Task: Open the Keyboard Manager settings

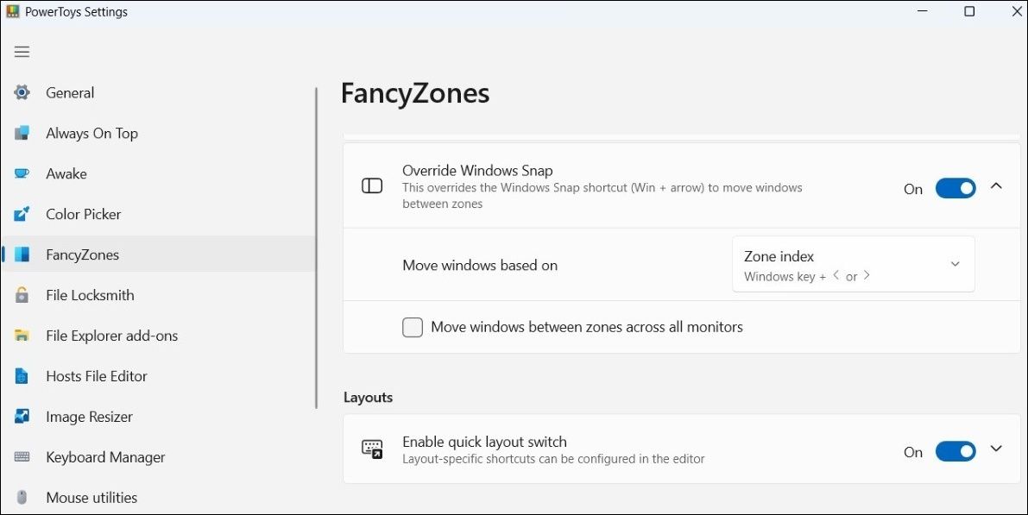Action: click(x=105, y=457)
